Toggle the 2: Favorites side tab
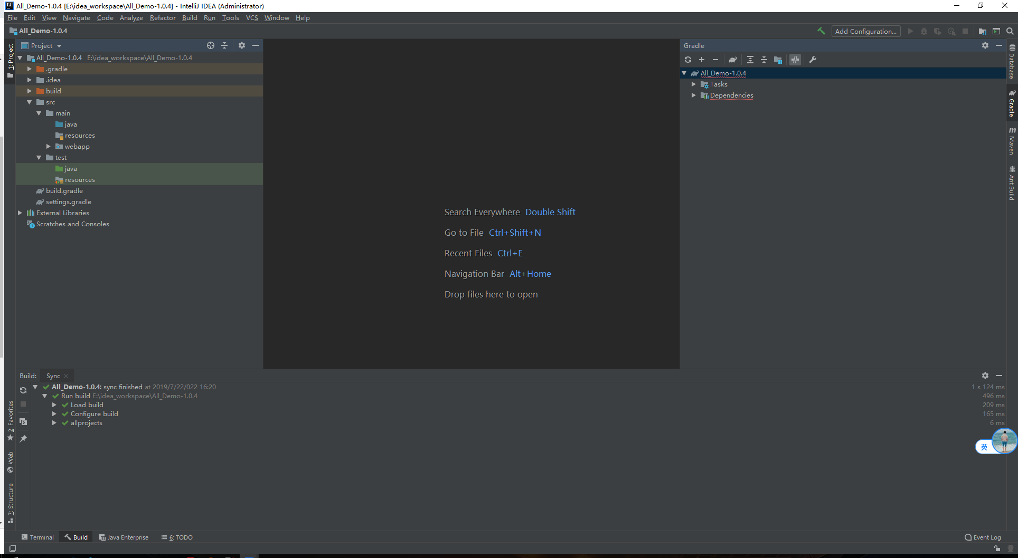The height and width of the screenshot is (558, 1018). (11, 420)
